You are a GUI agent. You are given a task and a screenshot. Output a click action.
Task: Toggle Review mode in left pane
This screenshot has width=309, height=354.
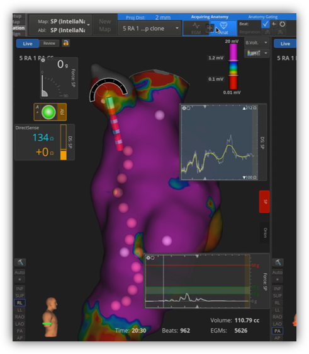[49, 43]
